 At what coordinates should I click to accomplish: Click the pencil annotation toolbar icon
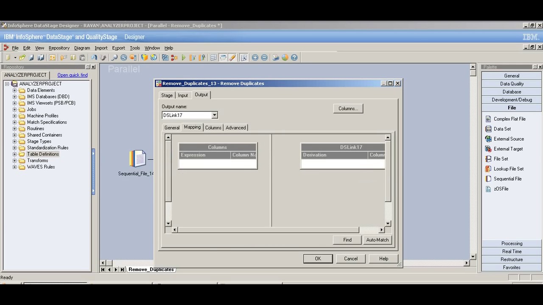click(x=232, y=58)
